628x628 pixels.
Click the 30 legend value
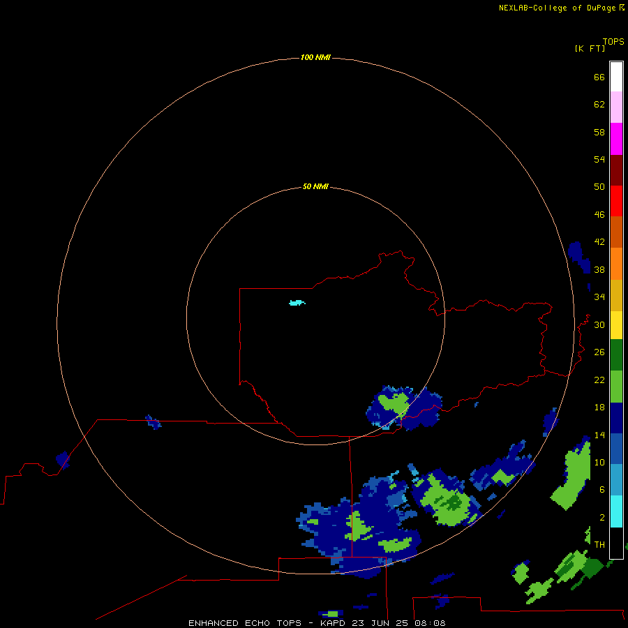599,324
